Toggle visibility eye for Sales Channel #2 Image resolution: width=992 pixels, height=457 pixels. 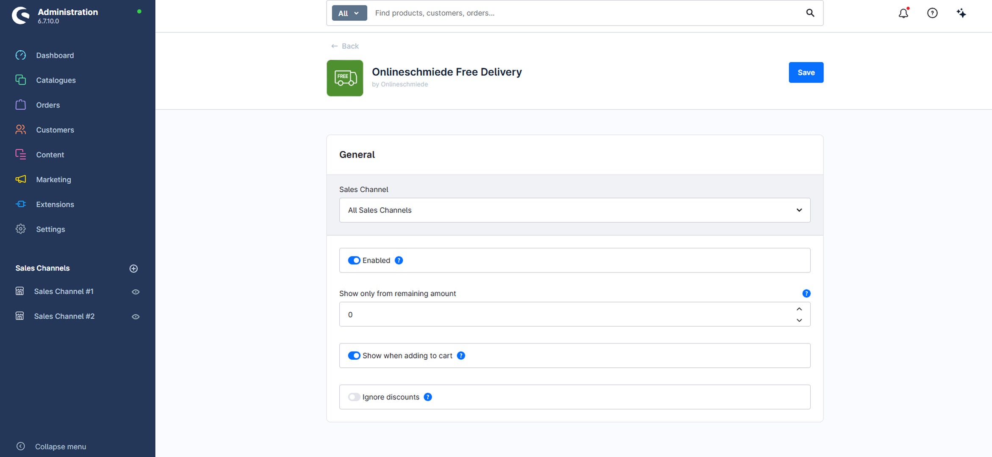pyautogui.click(x=136, y=317)
